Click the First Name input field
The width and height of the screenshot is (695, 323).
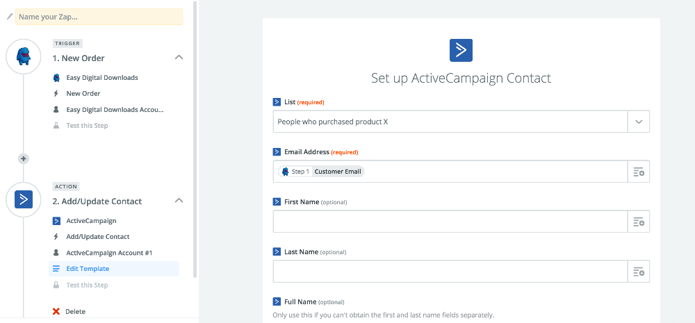450,222
